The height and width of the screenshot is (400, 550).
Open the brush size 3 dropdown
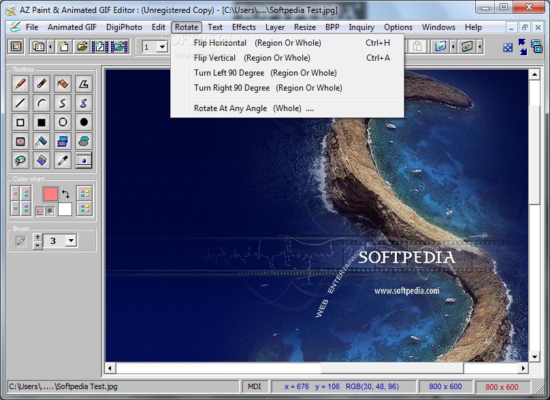pos(71,241)
